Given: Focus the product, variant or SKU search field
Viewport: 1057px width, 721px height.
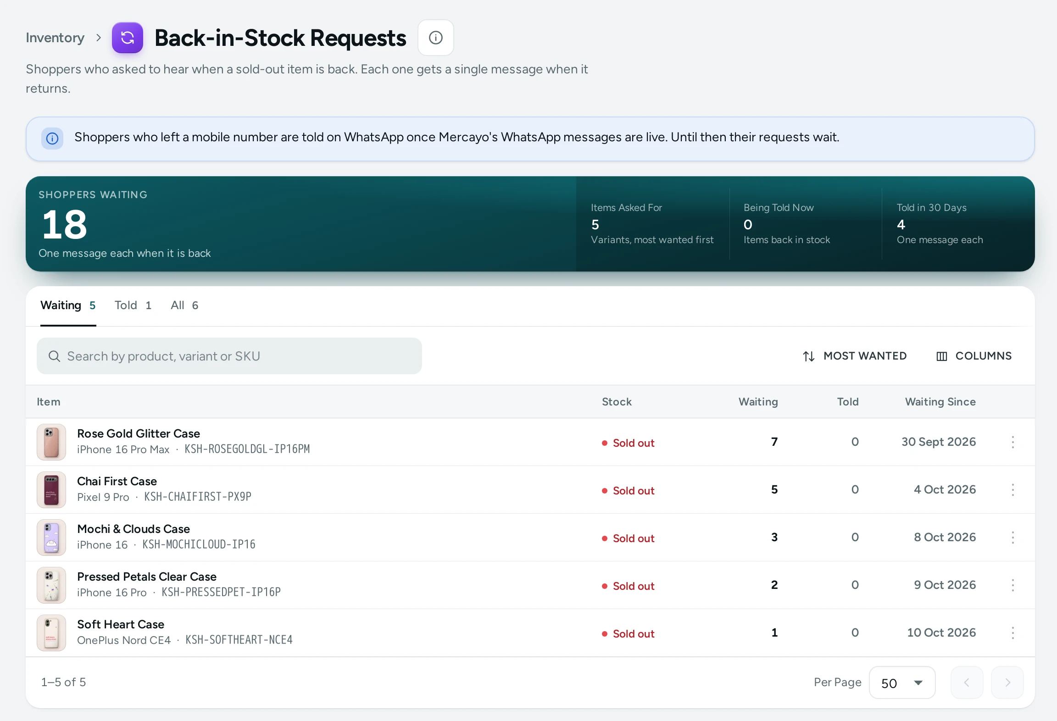Looking at the screenshot, I should (x=229, y=356).
